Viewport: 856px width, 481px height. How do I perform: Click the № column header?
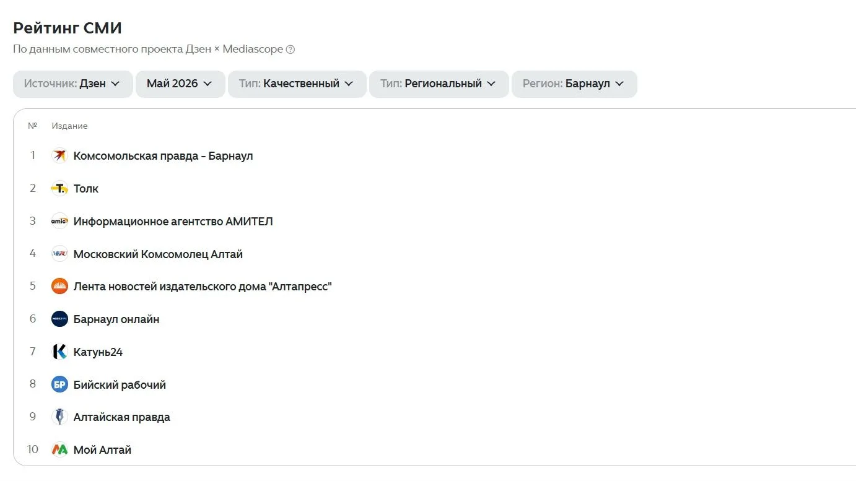pyautogui.click(x=33, y=126)
